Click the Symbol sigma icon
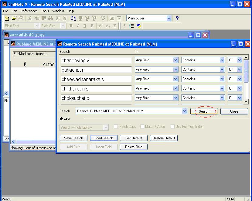252x201 pixels. tap(114, 26)
